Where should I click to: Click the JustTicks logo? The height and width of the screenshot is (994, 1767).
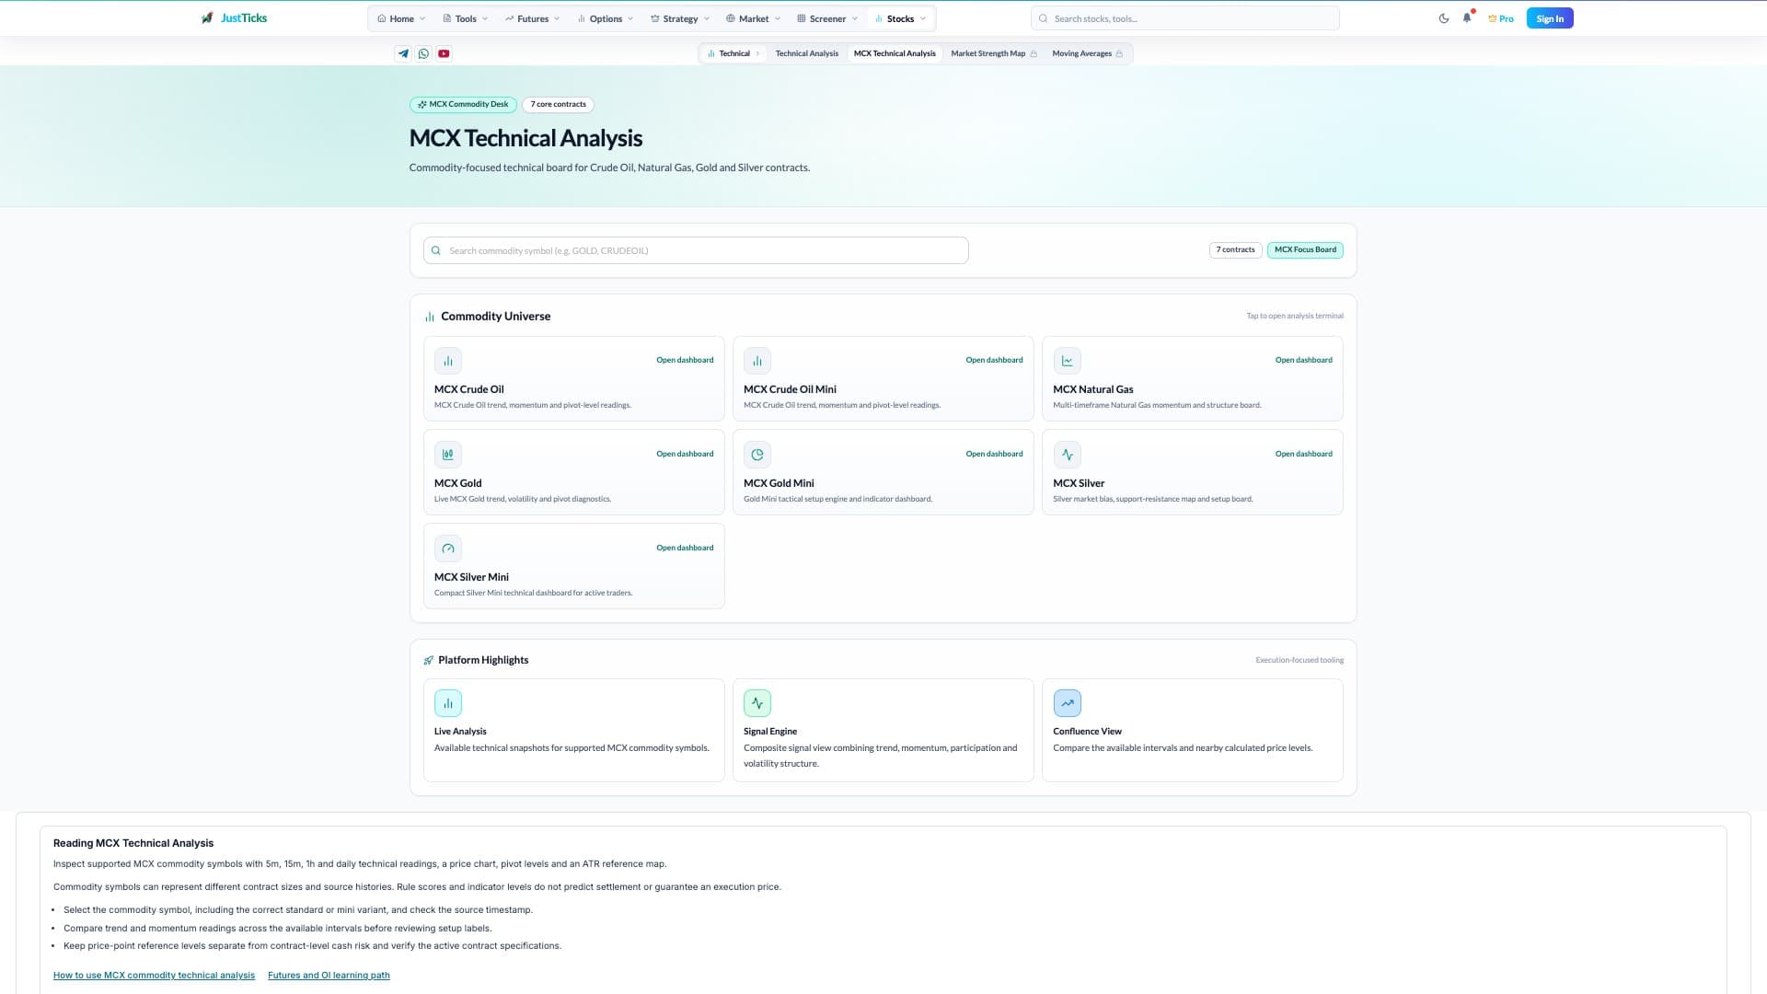tap(234, 18)
